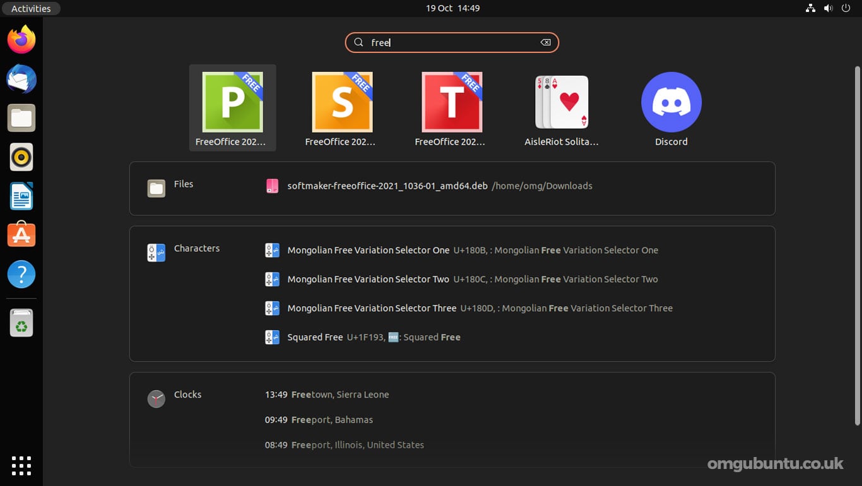Click the search box containing 'free'
The image size is (862, 486).
click(452, 42)
